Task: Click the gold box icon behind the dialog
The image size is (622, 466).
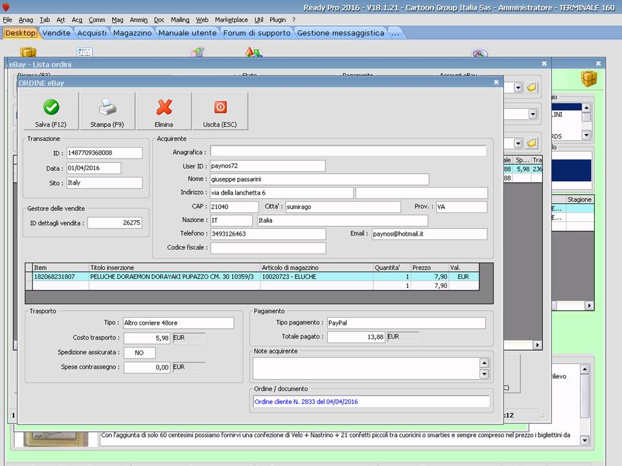Action: (x=589, y=78)
